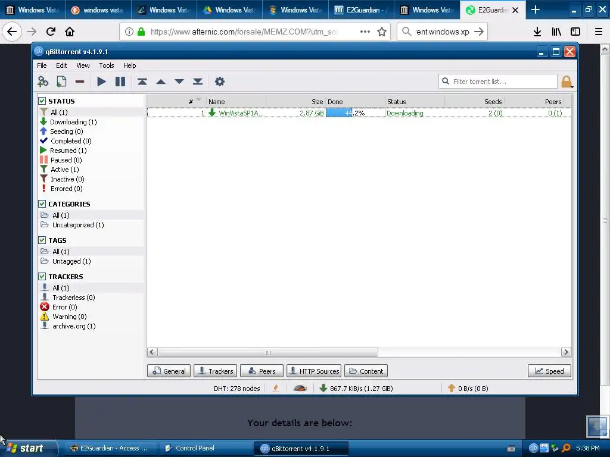Click the Filter torrent list search field
Viewport: 610px width, 457px height.
498,81
